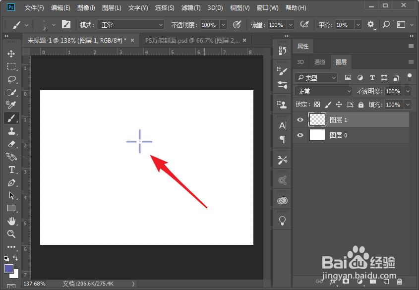Open the workspace switcher dropdown

[405, 25]
